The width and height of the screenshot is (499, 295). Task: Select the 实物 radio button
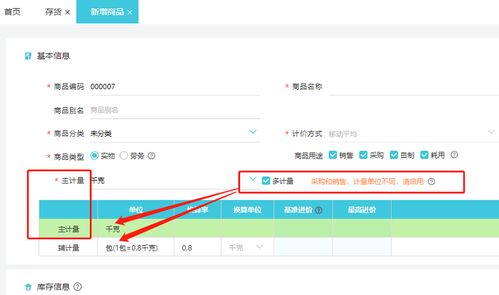point(95,155)
